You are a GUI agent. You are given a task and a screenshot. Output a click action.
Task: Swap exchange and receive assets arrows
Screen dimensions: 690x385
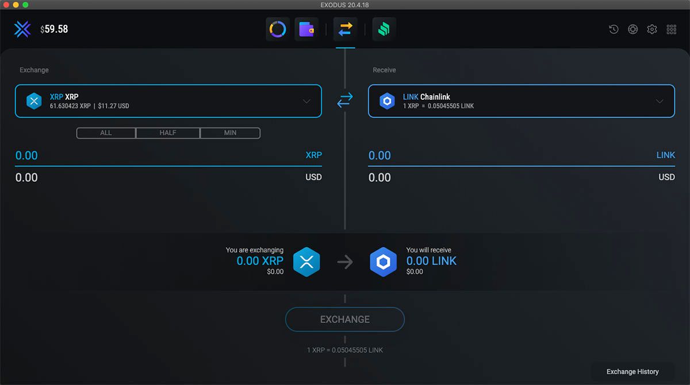point(345,100)
